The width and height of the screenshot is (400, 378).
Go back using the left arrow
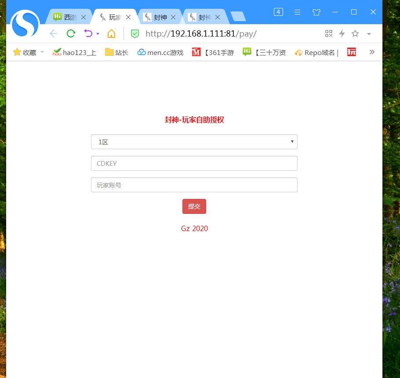53,33
